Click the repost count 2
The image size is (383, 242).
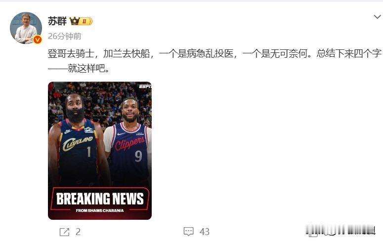pos(78,232)
